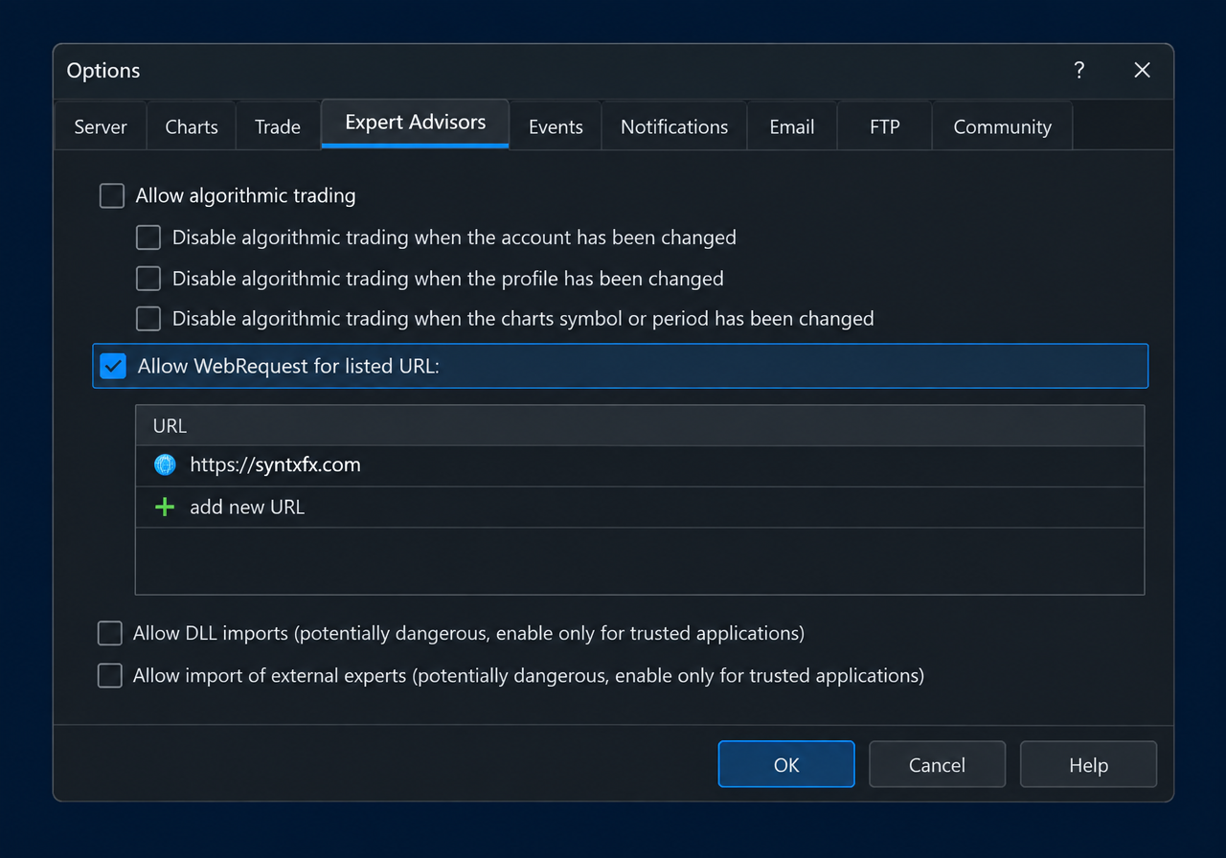Switch to the Server tab

tap(101, 126)
